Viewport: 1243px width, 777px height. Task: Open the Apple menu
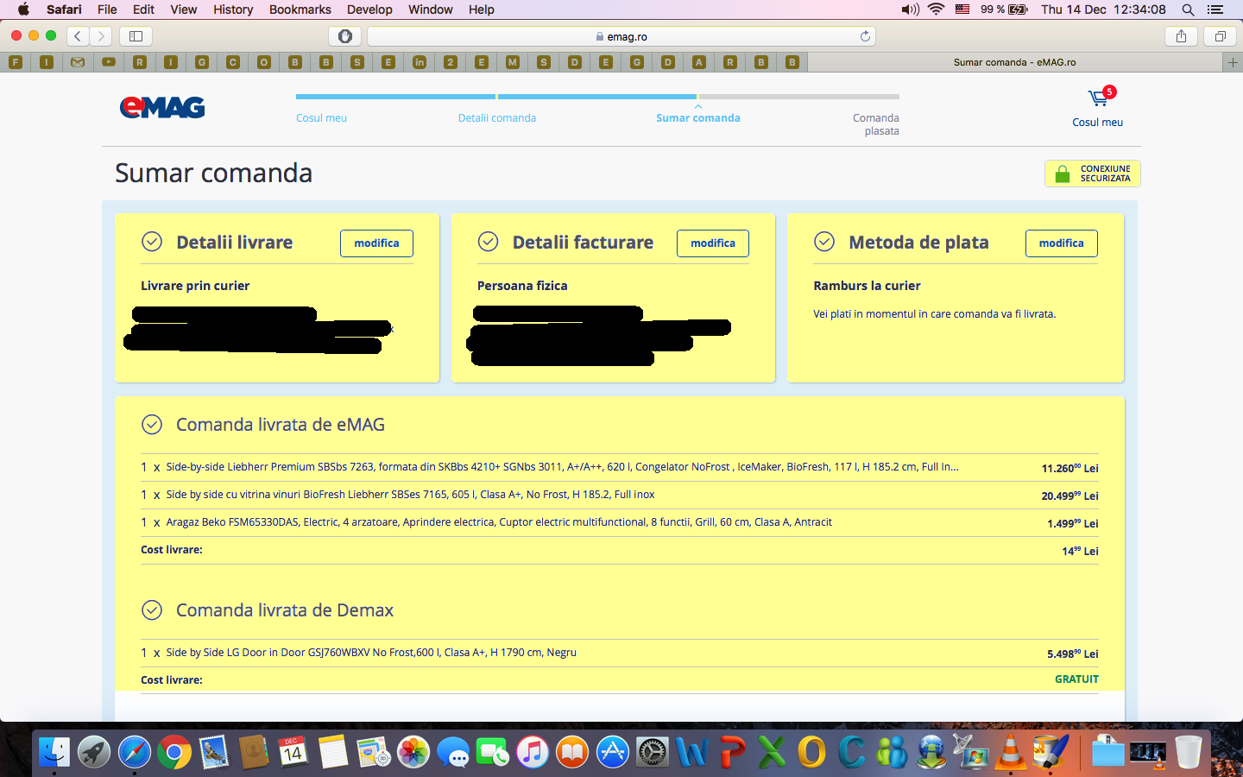[23, 9]
